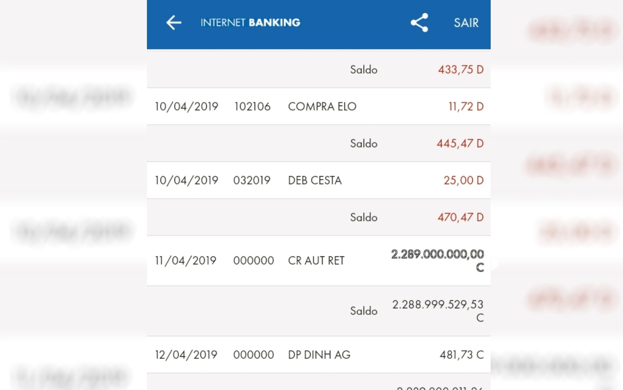The width and height of the screenshot is (623, 390).
Task: Tap the DP DINH AG deposit row
Action: point(318,355)
